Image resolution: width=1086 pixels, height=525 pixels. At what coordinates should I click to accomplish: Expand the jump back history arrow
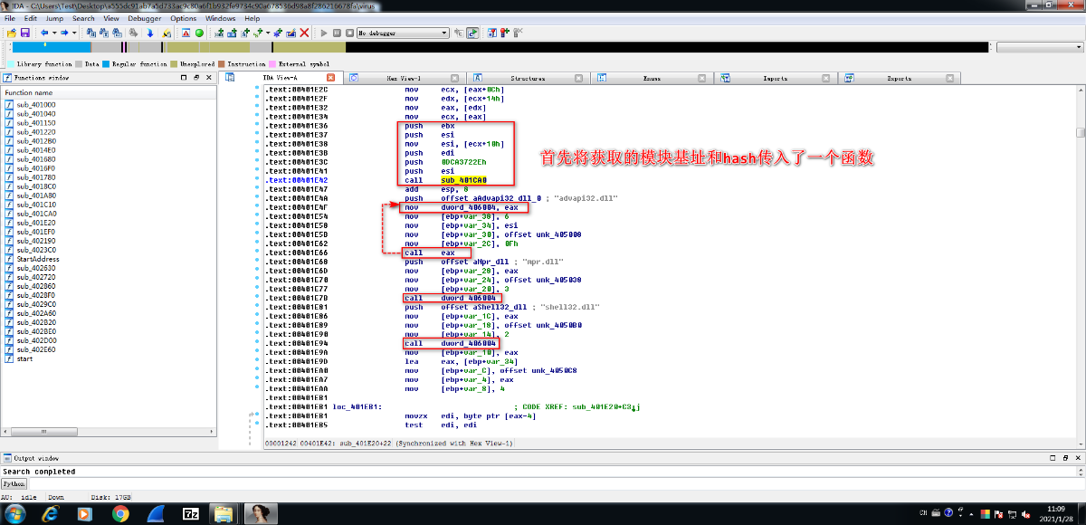54,33
